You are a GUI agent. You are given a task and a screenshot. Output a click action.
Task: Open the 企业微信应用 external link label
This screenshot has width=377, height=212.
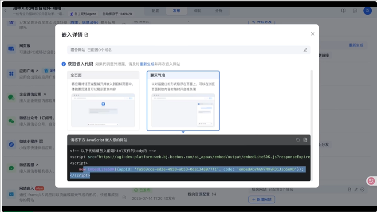tap(32, 94)
